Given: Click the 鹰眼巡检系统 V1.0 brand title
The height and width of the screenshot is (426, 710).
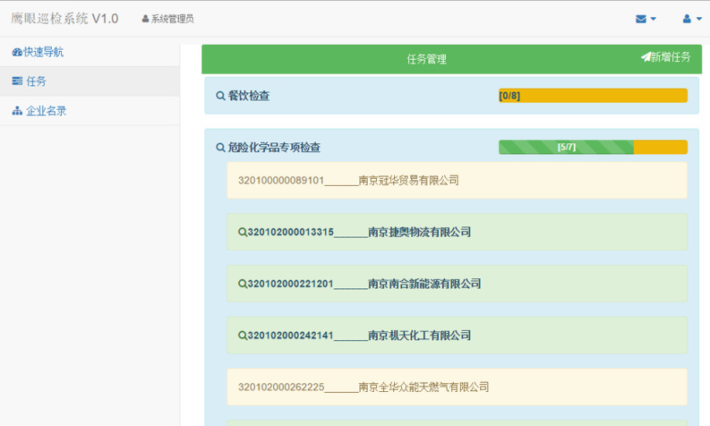Looking at the screenshot, I should [64, 19].
